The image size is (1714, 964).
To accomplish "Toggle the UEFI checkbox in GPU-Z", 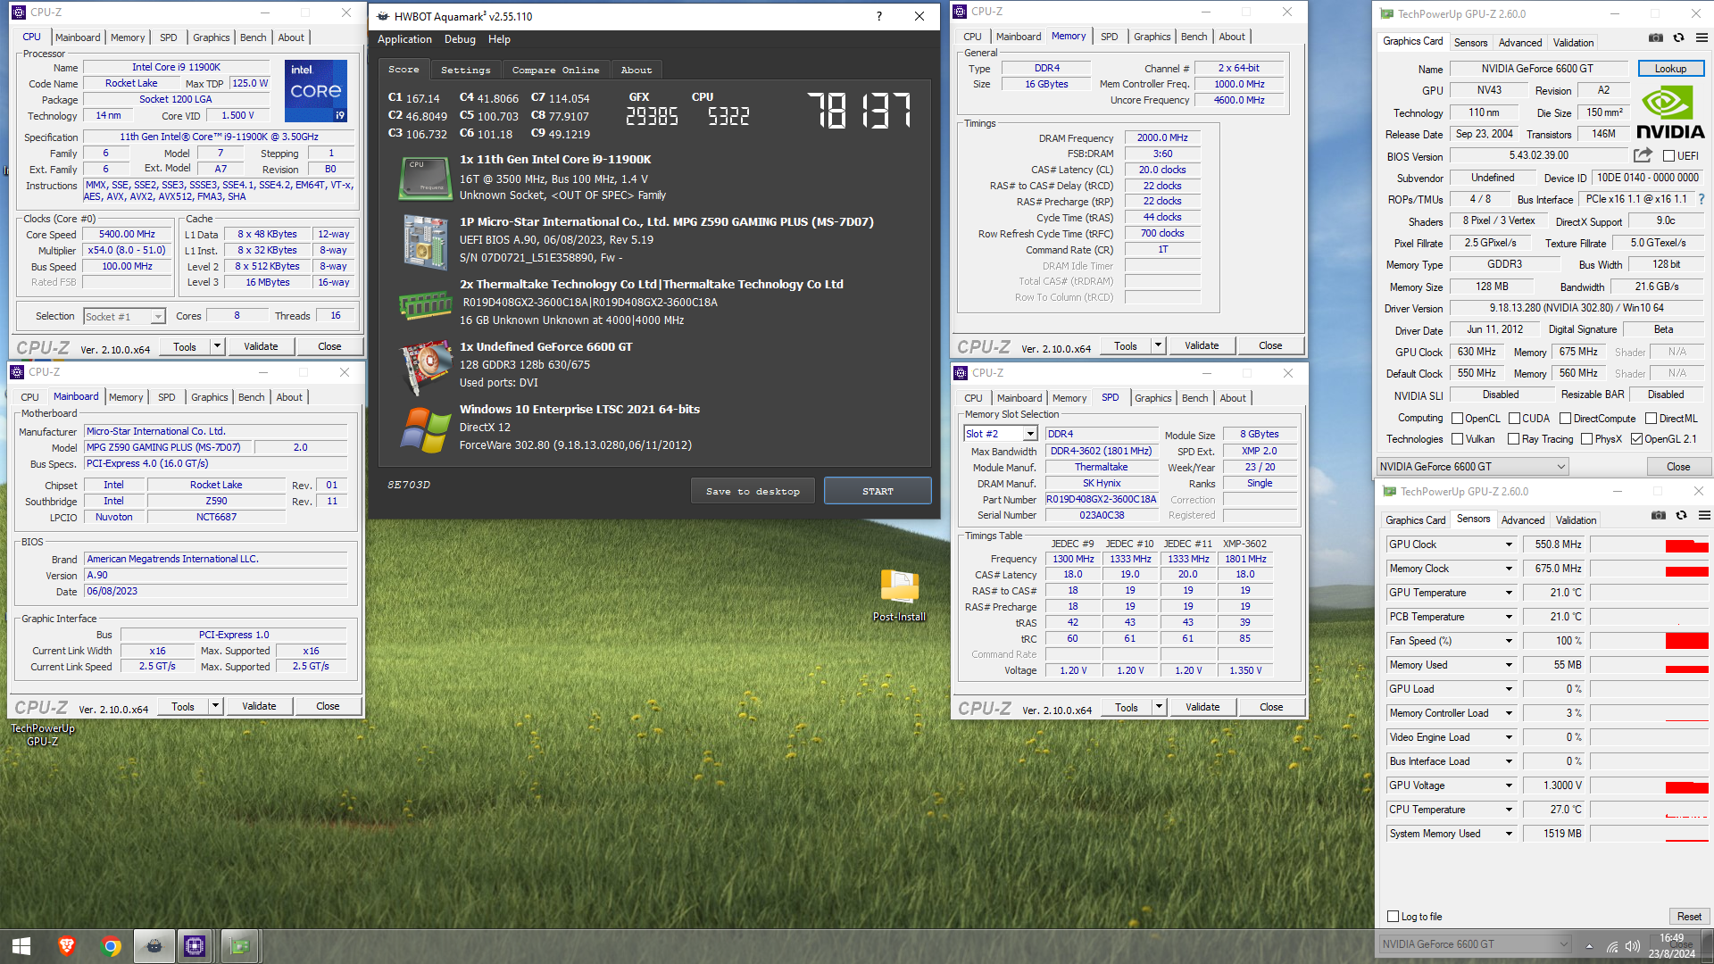I will pos(1668,156).
